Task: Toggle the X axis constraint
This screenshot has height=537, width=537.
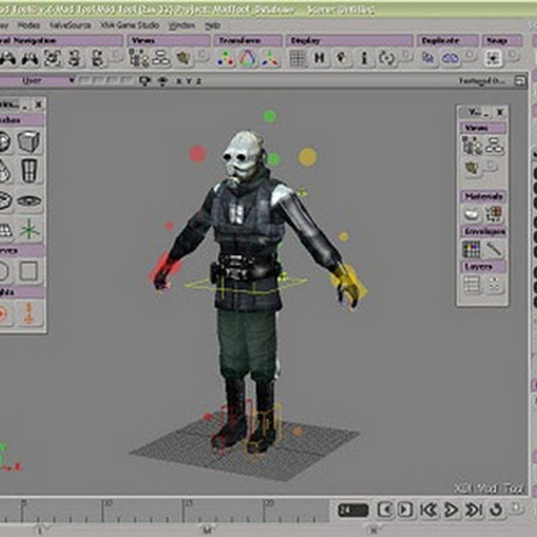Action: tap(178, 80)
